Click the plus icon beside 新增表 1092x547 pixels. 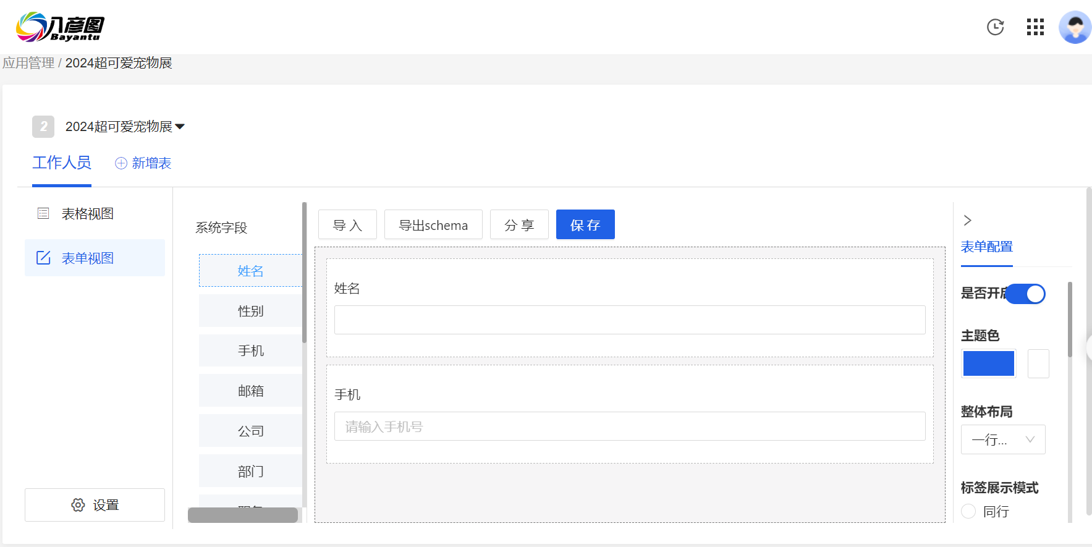pyautogui.click(x=121, y=163)
